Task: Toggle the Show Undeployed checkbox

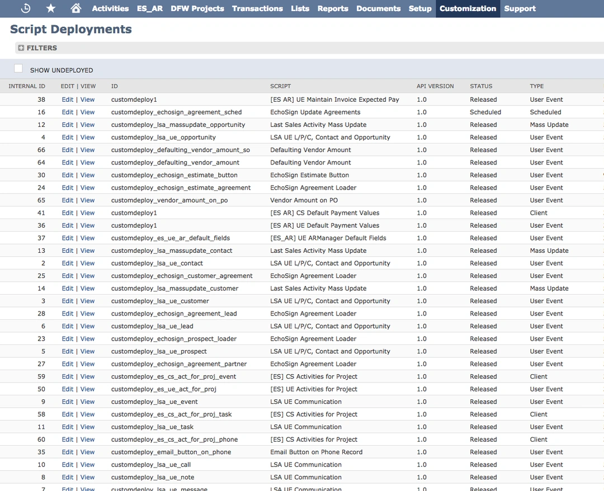Action: (18, 69)
